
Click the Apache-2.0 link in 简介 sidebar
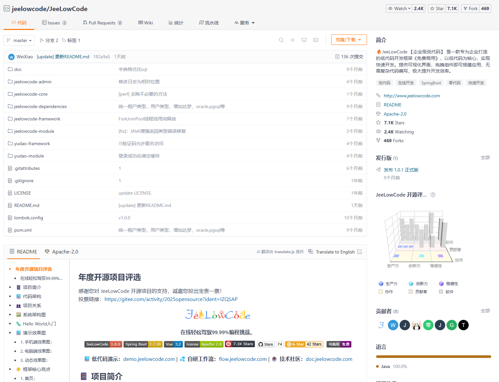(x=395, y=114)
